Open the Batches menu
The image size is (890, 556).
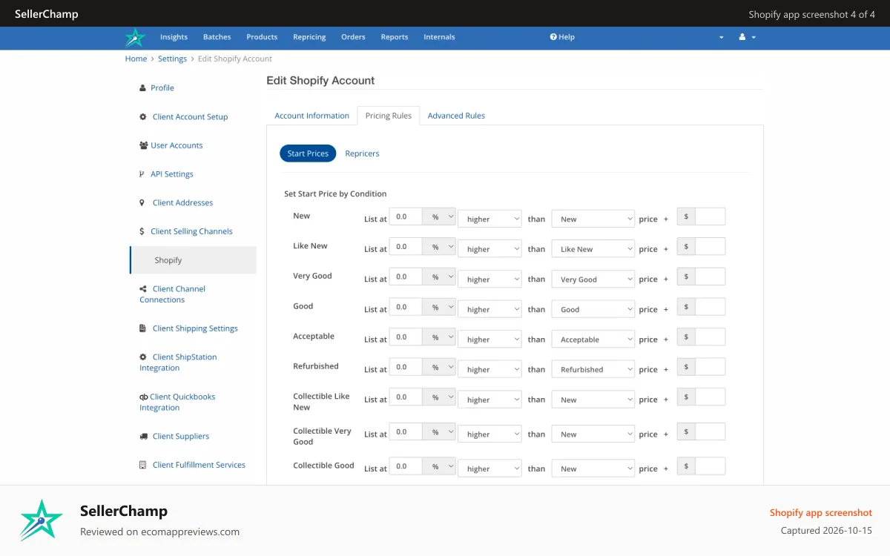tap(217, 37)
